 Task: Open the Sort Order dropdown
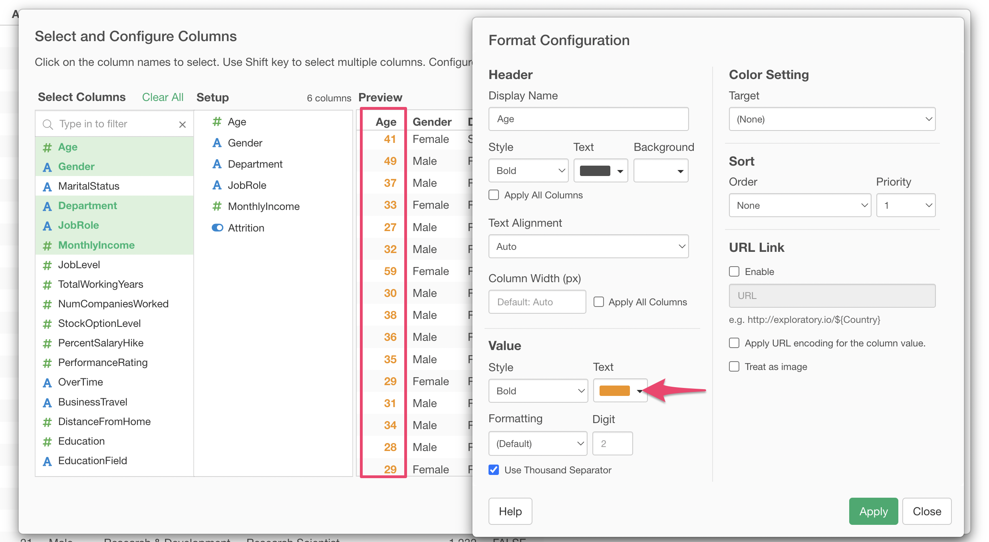(799, 206)
